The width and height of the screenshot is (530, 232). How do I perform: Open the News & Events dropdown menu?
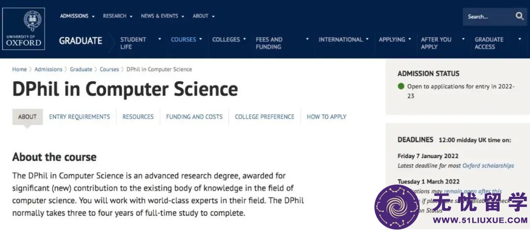tap(162, 16)
